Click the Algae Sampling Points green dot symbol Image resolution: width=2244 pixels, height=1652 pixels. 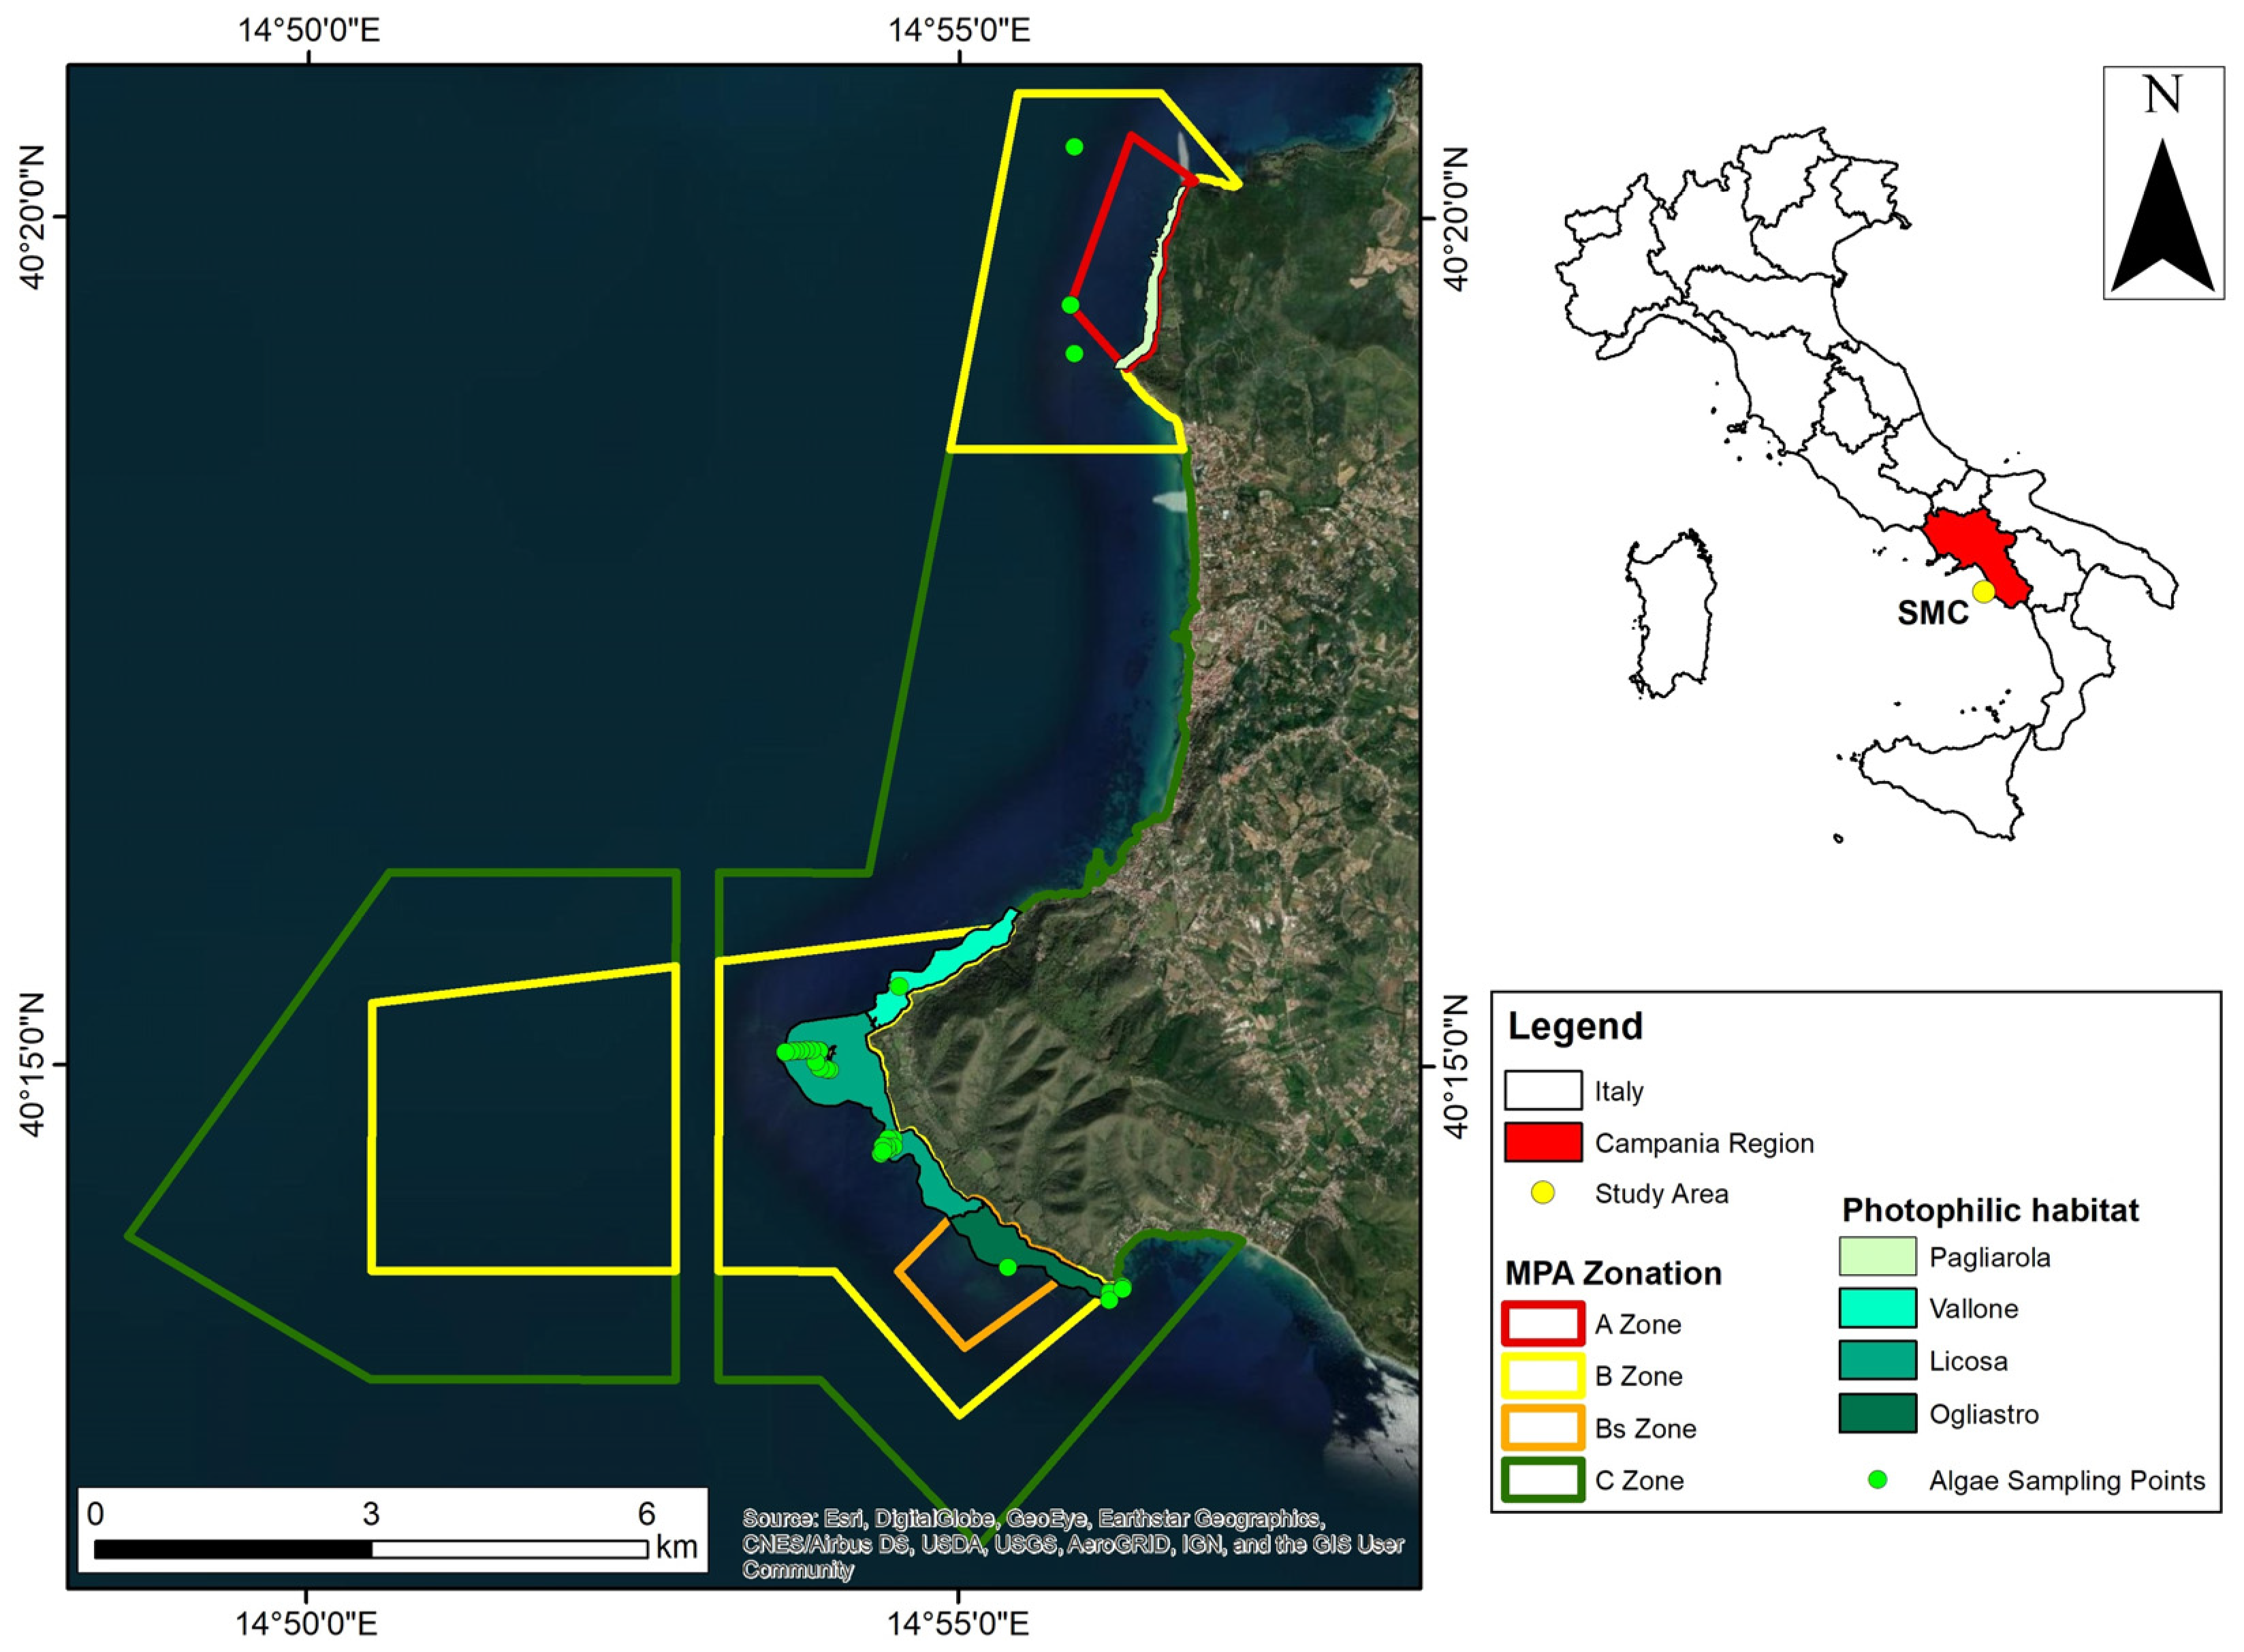pos(1877,1480)
